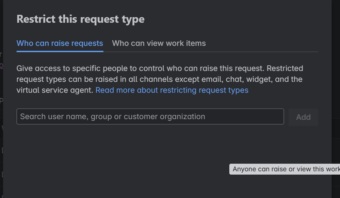
Task: Click the word Restrict in the dialog title
Action: point(36,19)
